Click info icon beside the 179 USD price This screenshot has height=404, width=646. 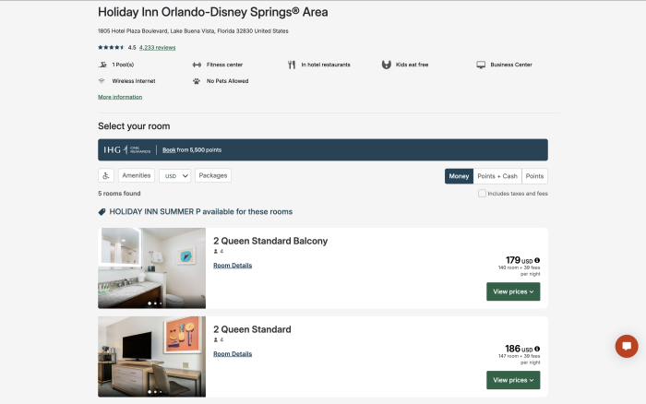pyautogui.click(x=537, y=260)
